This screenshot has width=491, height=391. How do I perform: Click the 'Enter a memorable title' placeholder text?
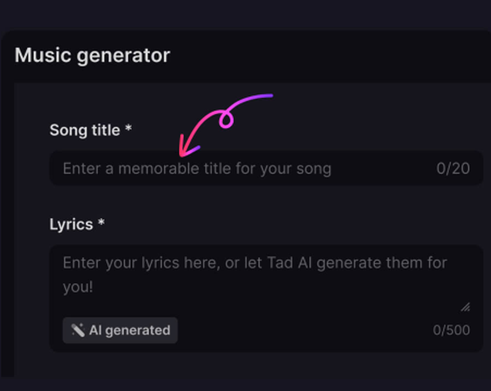197,168
